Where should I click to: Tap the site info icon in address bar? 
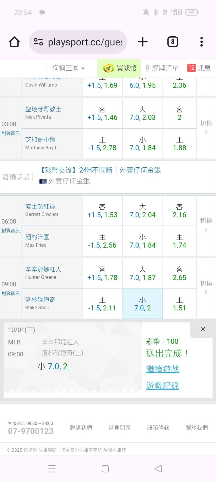tap(38, 42)
